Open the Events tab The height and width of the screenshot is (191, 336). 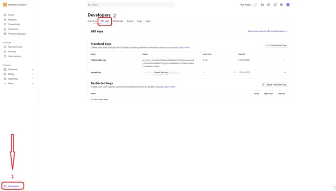coord(130,21)
